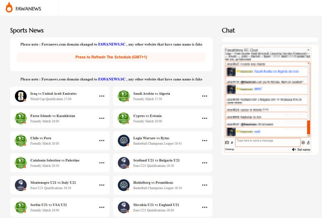Click Set name in chat

point(303,150)
